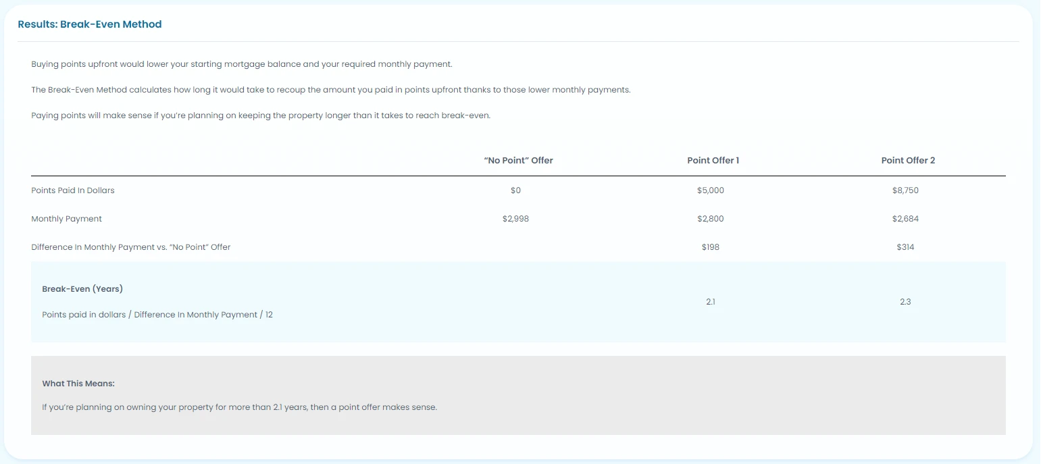Click the $0 points value
The width and height of the screenshot is (1041, 464).
[x=515, y=190]
